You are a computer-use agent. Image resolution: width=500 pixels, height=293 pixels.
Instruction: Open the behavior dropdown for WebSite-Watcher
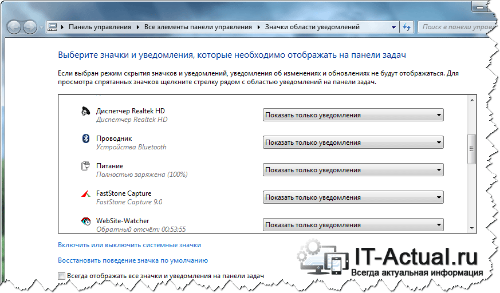tap(353, 224)
